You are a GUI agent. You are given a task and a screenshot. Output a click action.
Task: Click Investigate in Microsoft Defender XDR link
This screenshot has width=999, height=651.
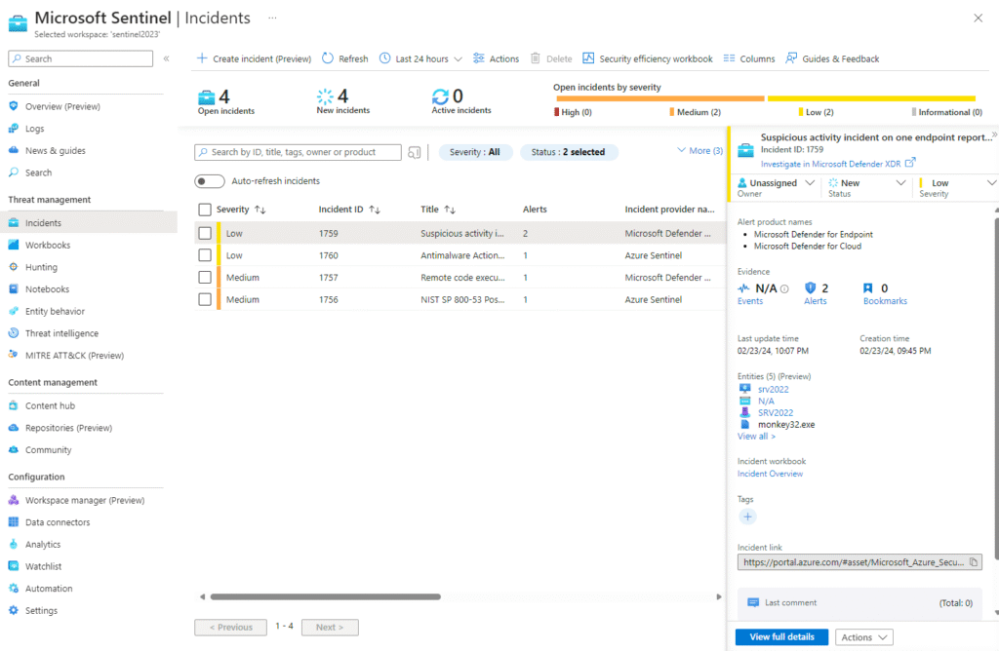831,164
